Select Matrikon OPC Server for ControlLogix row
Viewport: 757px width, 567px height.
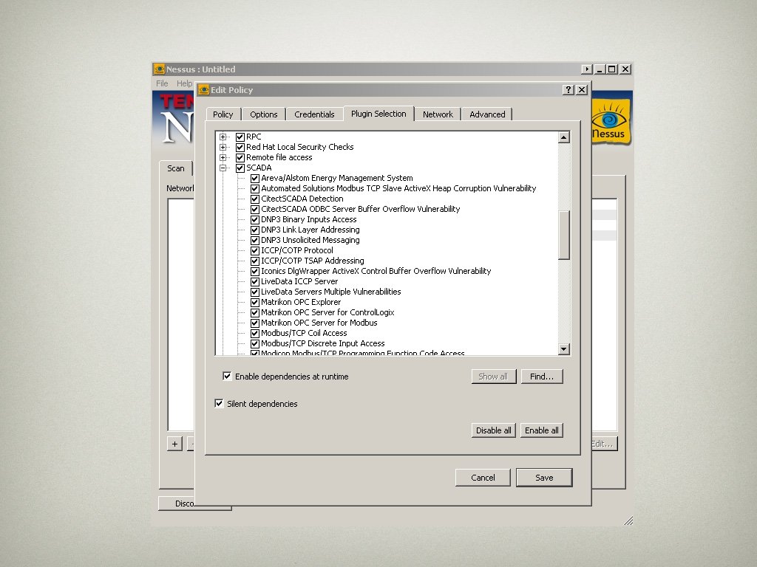tap(327, 313)
